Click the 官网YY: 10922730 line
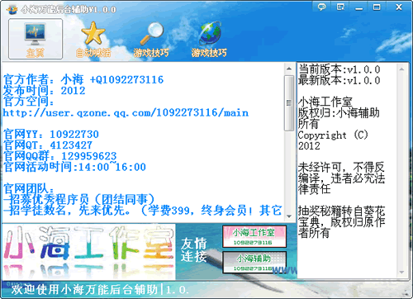This screenshot has width=413, height=299. pyautogui.click(x=51, y=135)
